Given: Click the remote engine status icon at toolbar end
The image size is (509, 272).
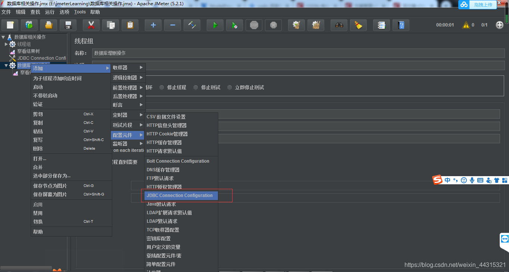Looking at the screenshot, I should coord(500,25).
